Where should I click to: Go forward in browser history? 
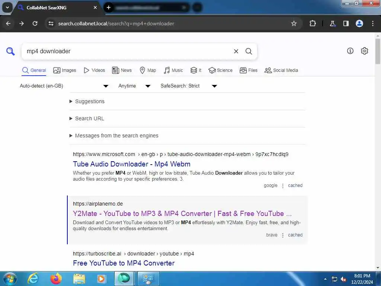pos(22,23)
